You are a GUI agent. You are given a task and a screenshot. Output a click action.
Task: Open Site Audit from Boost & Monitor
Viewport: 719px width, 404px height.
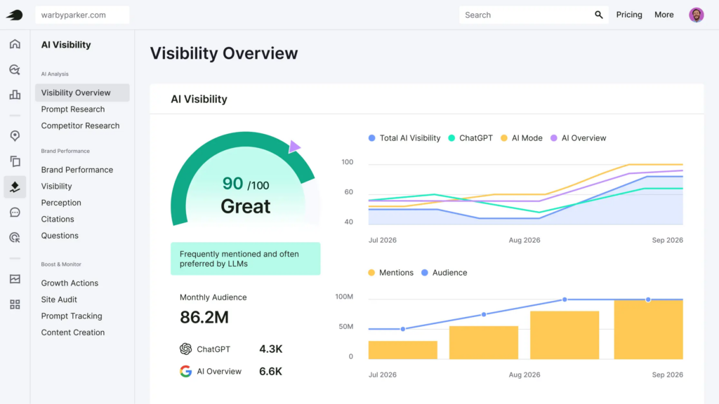click(x=59, y=299)
